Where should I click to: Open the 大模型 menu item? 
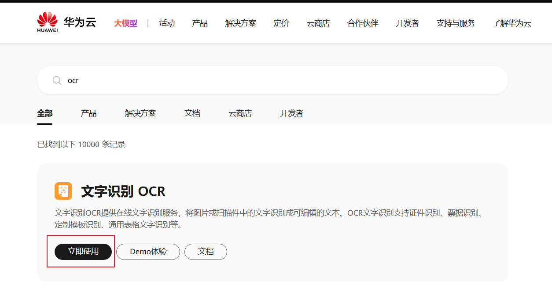click(x=125, y=23)
